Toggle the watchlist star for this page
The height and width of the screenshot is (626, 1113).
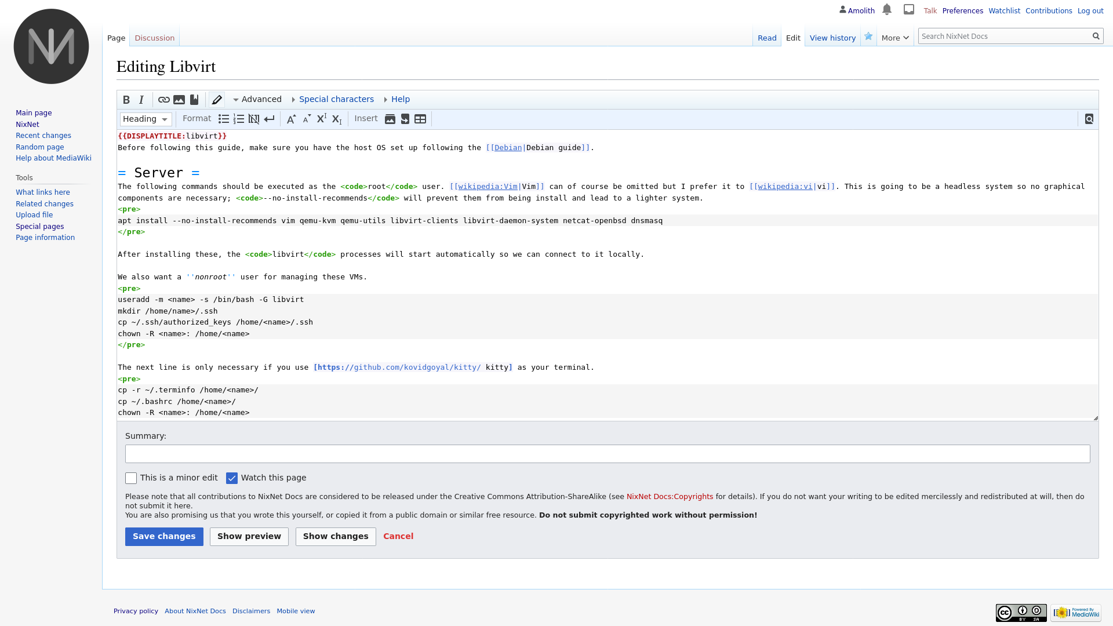click(868, 37)
